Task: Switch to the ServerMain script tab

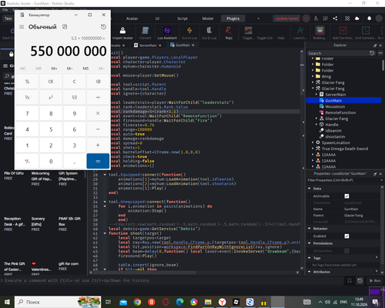Action: tap(148, 45)
